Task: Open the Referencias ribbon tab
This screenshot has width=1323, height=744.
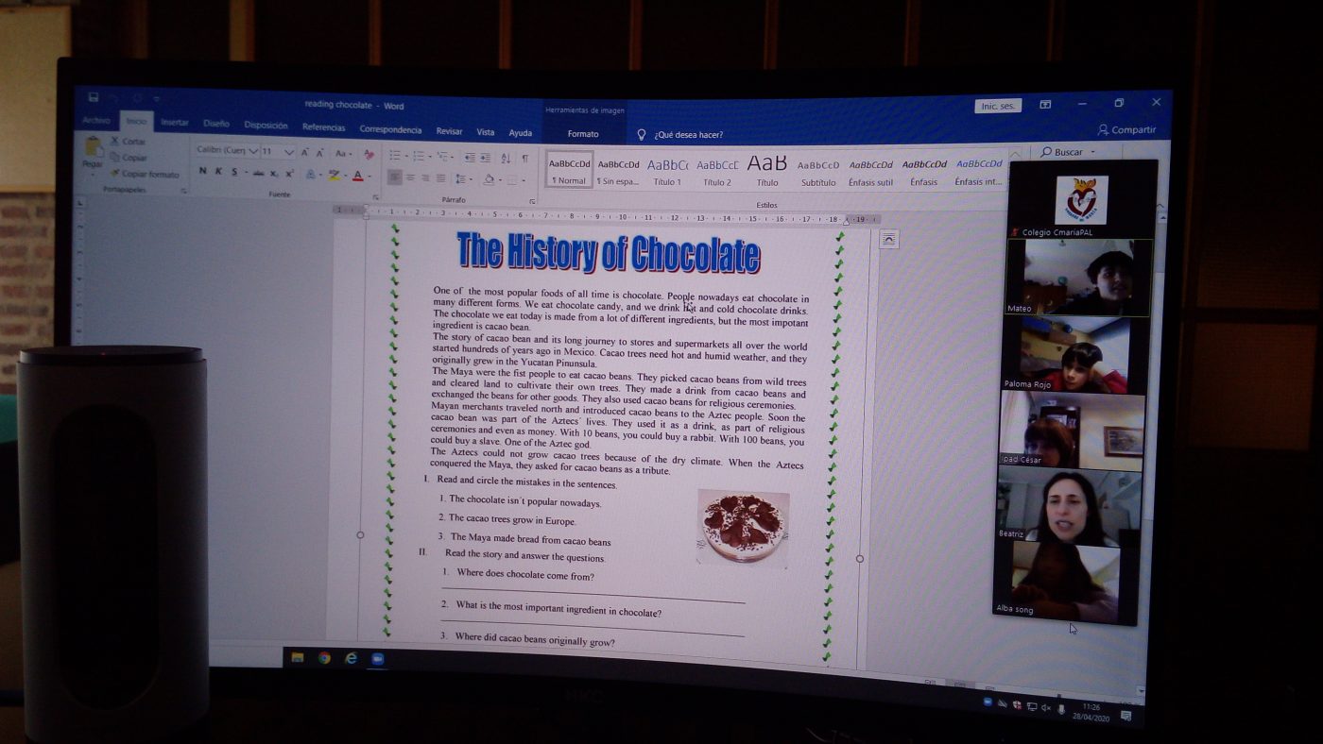Action: click(x=323, y=127)
